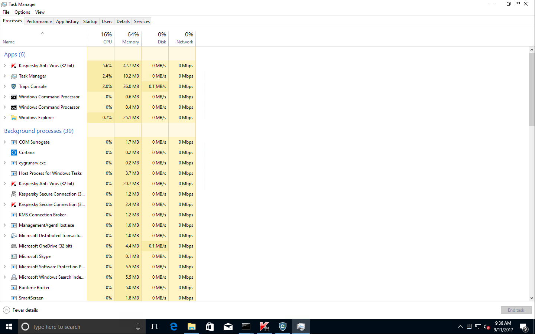The image size is (535, 334).
Task: Click the vertical scrollbar up arrow
Action: pyautogui.click(x=532, y=50)
